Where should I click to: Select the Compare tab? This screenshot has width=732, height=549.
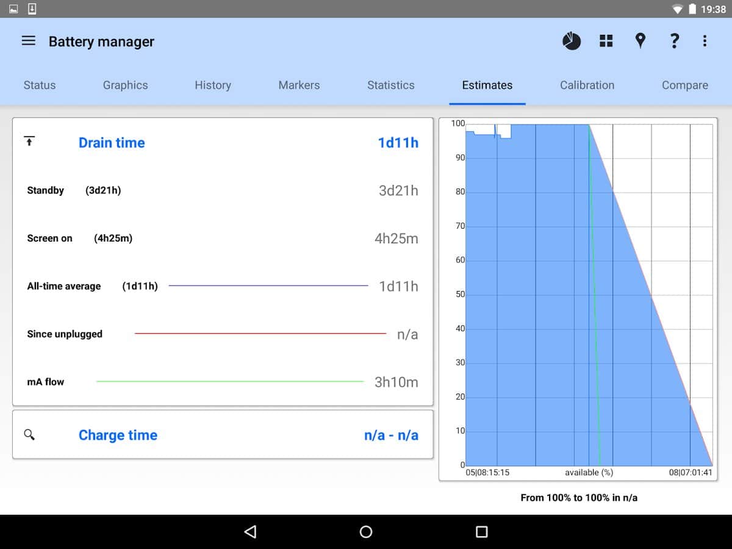[x=684, y=85]
